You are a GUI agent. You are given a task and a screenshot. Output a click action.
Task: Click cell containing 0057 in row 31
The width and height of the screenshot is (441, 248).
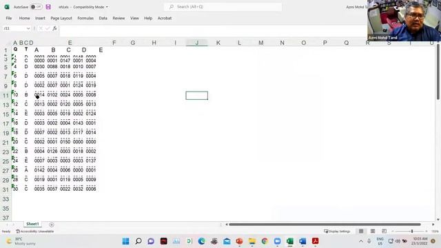52,189
